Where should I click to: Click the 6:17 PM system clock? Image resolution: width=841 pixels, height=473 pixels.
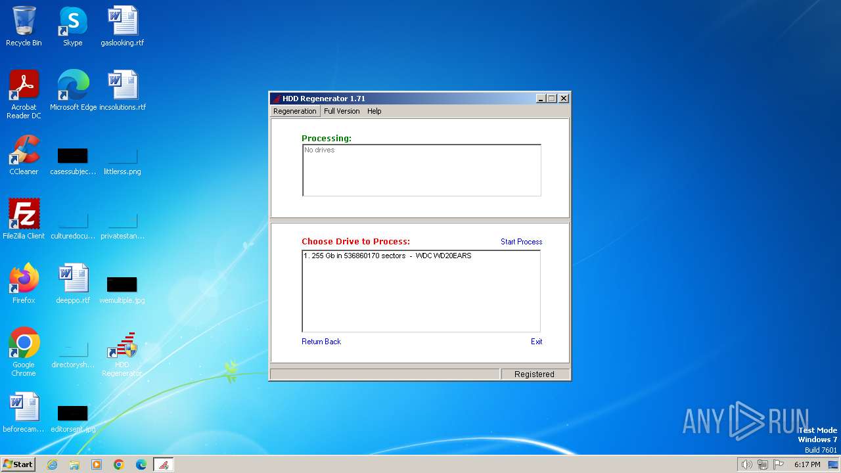(807, 464)
